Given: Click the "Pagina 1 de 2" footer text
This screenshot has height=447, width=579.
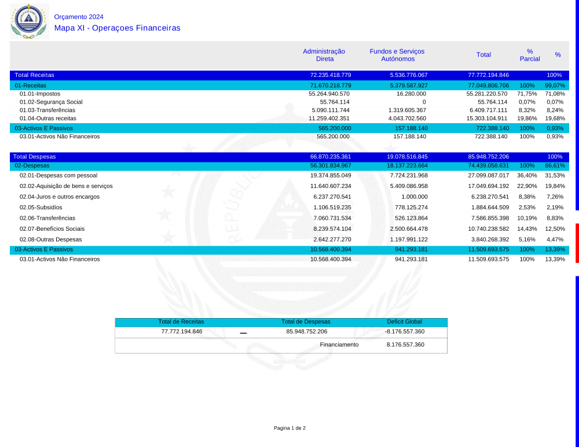Looking at the screenshot, I should 289,428.
